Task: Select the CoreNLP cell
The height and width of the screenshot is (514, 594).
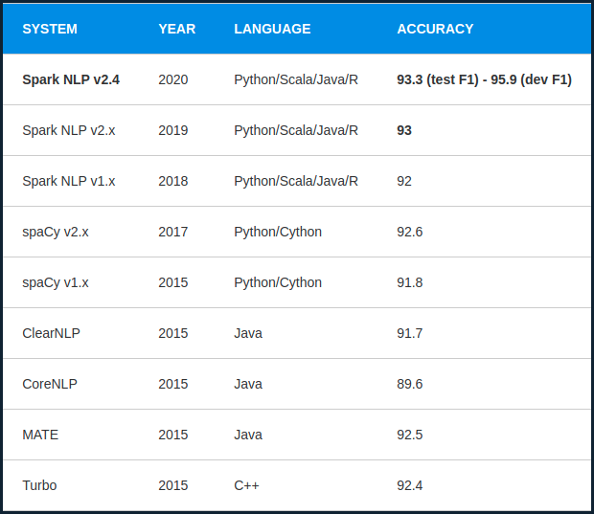Action: (50, 384)
